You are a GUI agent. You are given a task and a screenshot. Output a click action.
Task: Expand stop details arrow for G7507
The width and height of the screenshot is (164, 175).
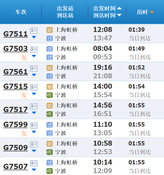(34, 170)
